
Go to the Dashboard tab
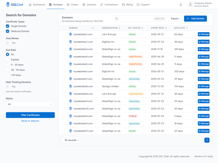(37, 5)
